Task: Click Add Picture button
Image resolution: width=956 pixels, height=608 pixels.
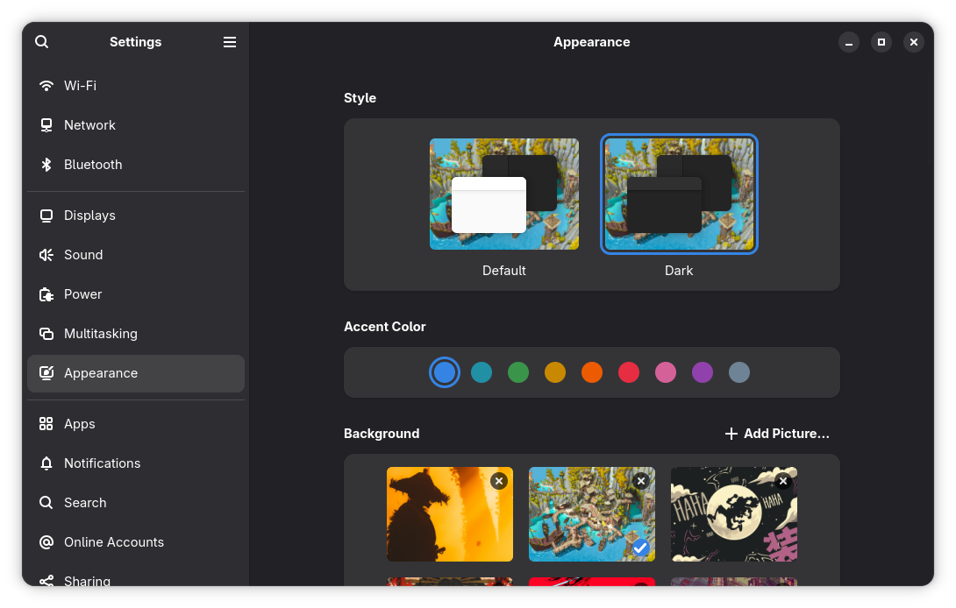Action: tap(777, 433)
